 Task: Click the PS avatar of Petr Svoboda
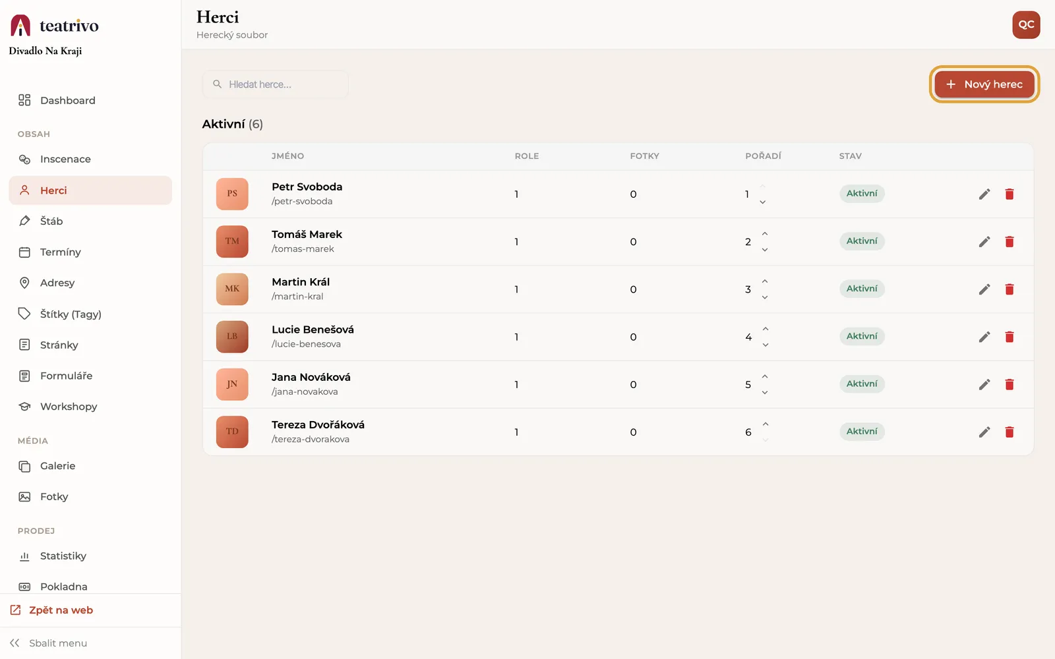point(232,194)
